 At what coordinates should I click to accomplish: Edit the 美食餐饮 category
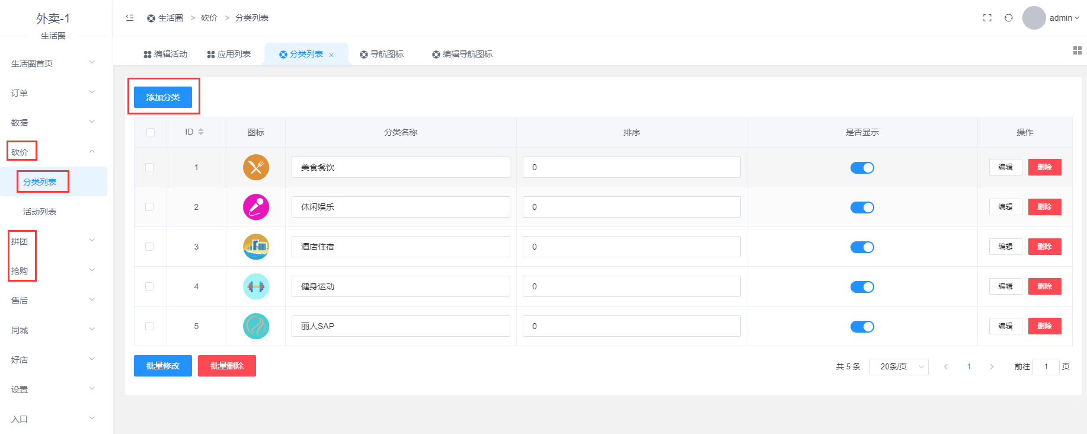[1006, 167]
